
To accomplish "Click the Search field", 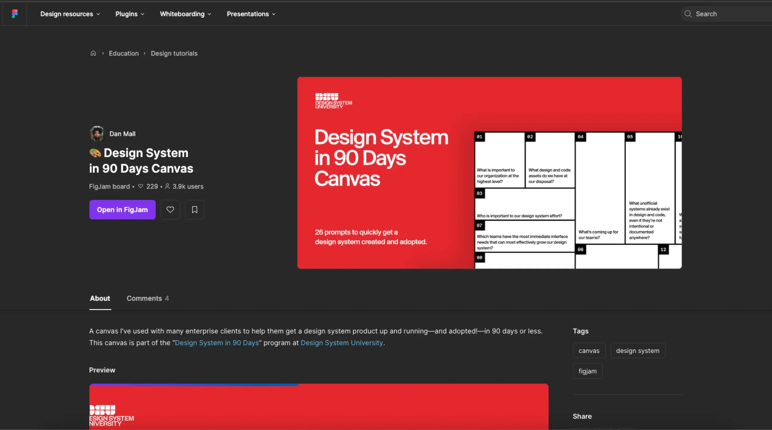I will pos(726,14).
